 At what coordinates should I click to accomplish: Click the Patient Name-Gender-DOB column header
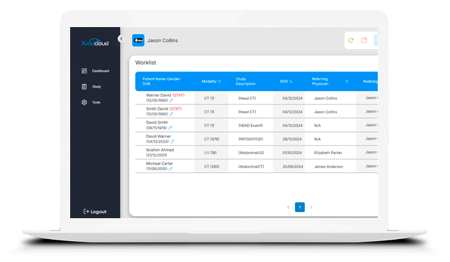162,81
